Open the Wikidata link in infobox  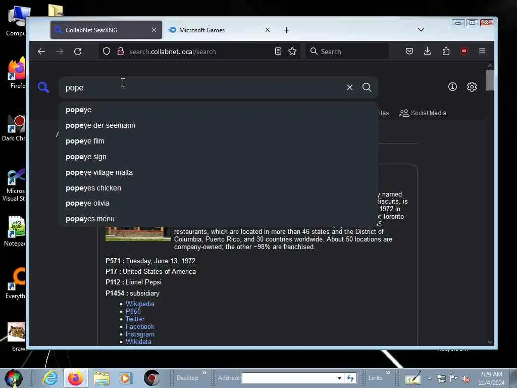[138, 342]
